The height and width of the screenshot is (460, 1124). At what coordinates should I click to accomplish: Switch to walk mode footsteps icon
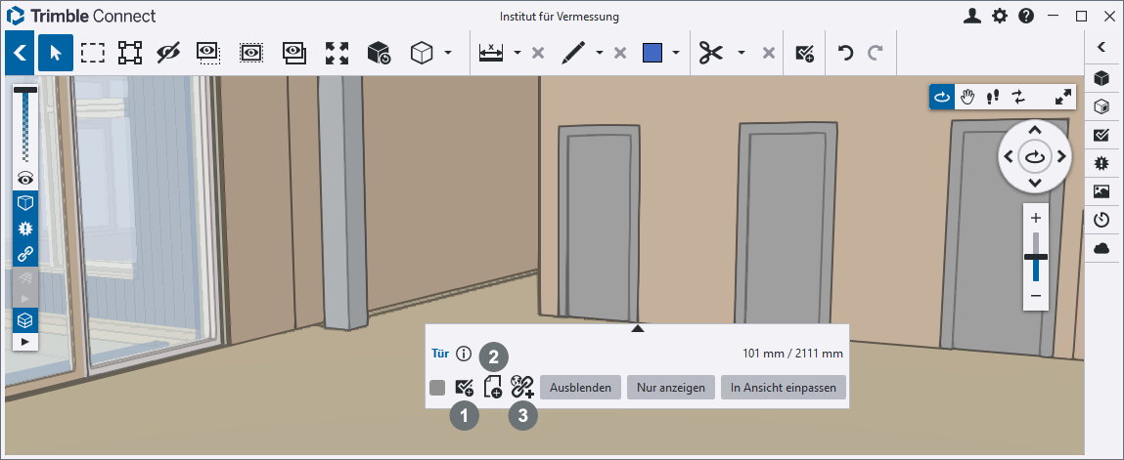pos(993,97)
